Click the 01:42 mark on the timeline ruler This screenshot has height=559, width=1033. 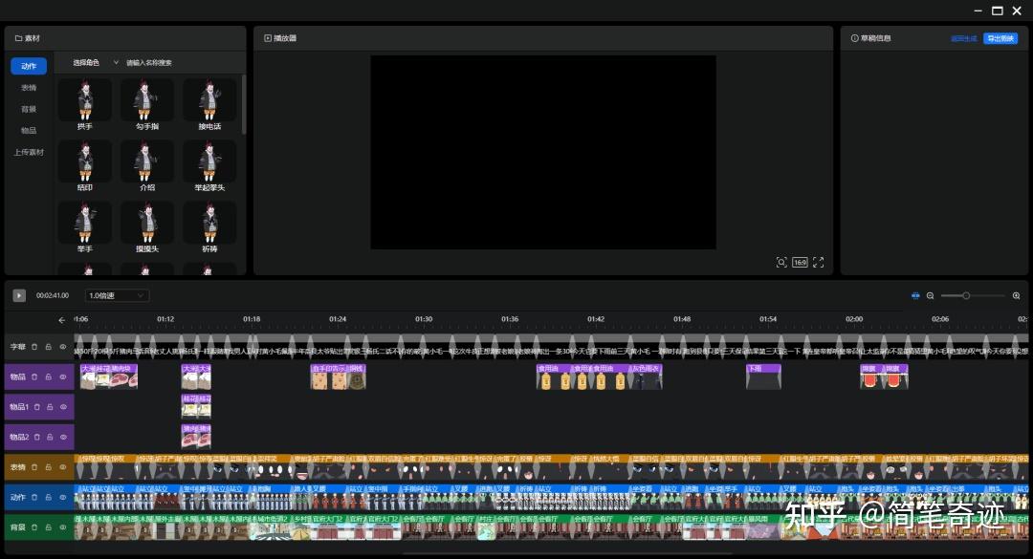coord(596,319)
